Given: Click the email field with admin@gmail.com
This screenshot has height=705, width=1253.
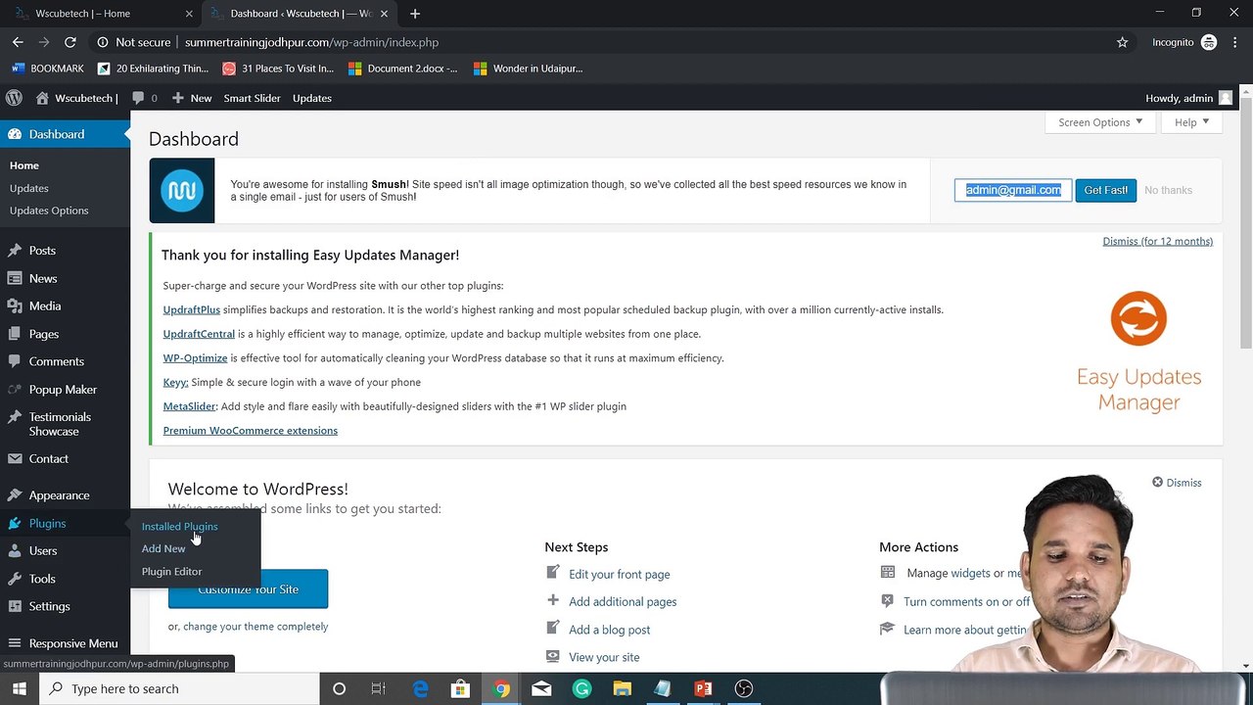Looking at the screenshot, I should click(x=1013, y=190).
